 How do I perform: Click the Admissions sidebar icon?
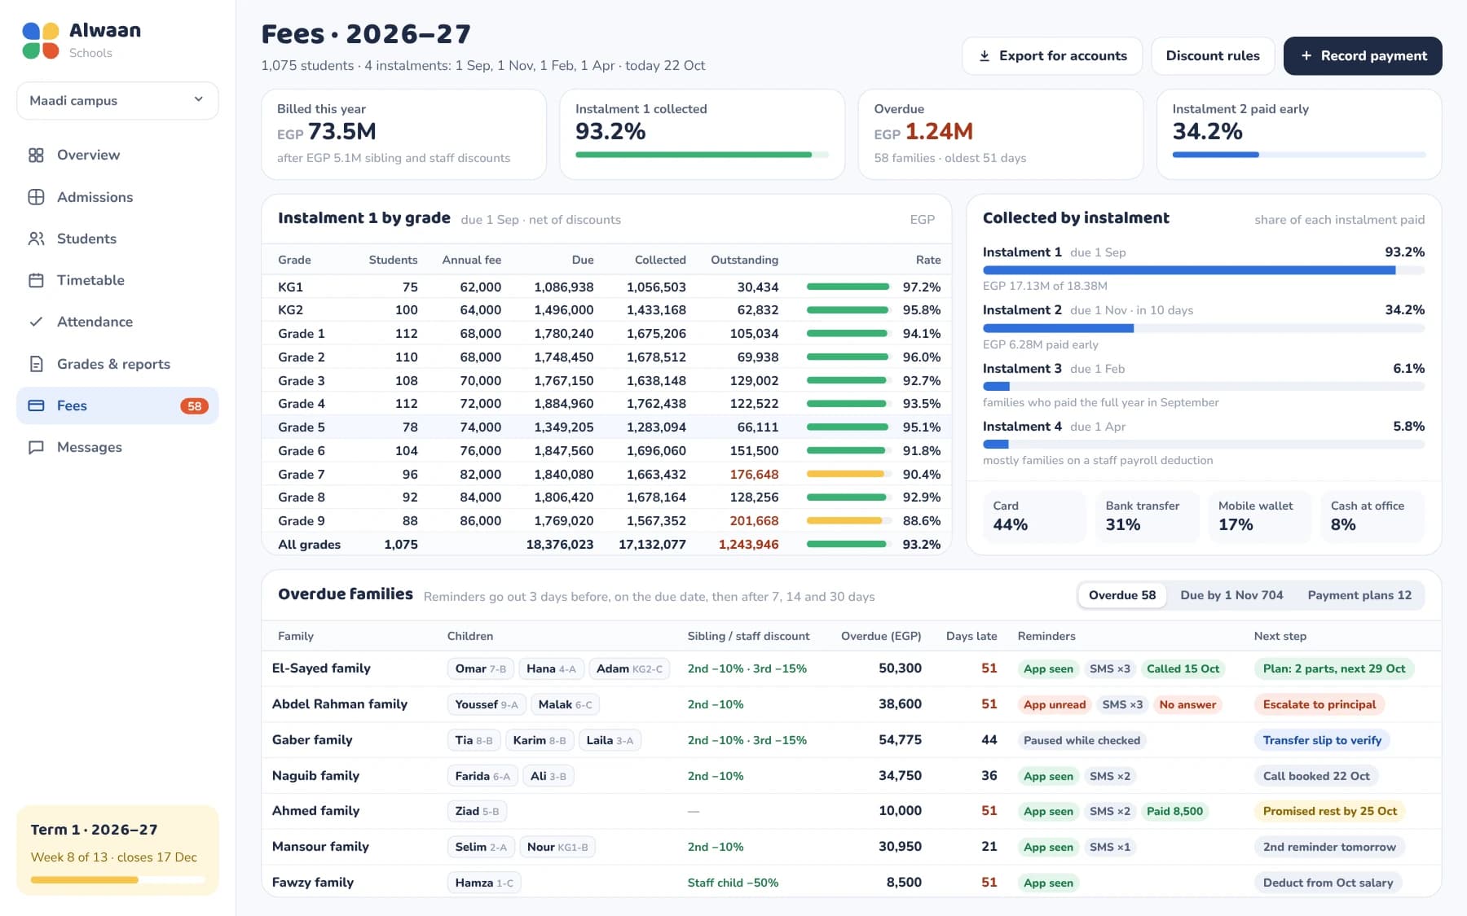click(36, 197)
